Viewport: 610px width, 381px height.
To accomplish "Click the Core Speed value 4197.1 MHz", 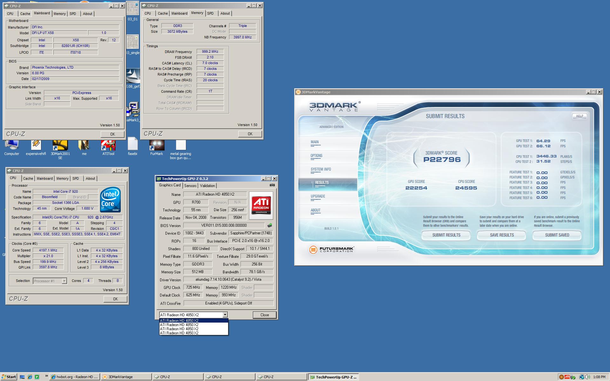I will click(x=48, y=250).
